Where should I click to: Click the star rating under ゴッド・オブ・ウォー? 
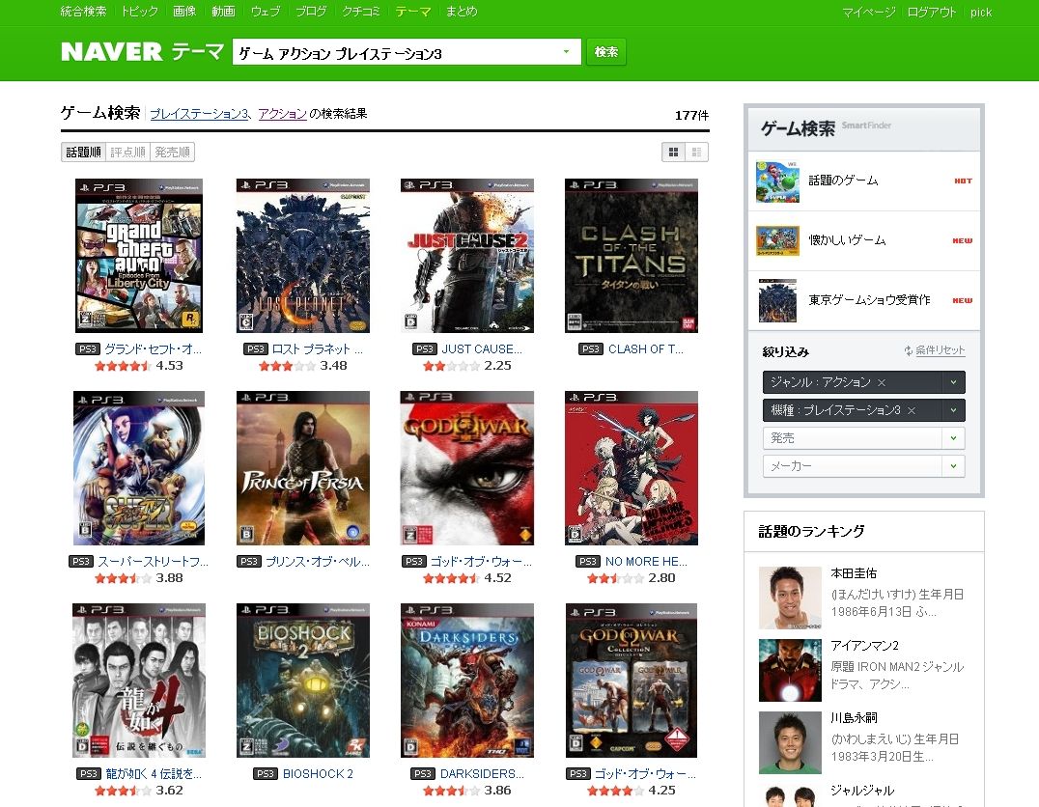tap(449, 577)
